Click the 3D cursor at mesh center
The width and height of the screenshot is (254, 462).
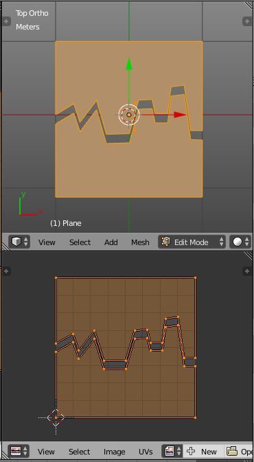coord(129,115)
